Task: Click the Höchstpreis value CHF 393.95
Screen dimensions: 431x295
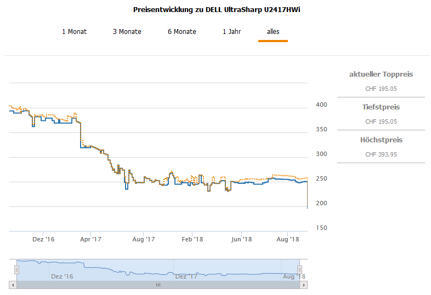Action: pos(381,154)
